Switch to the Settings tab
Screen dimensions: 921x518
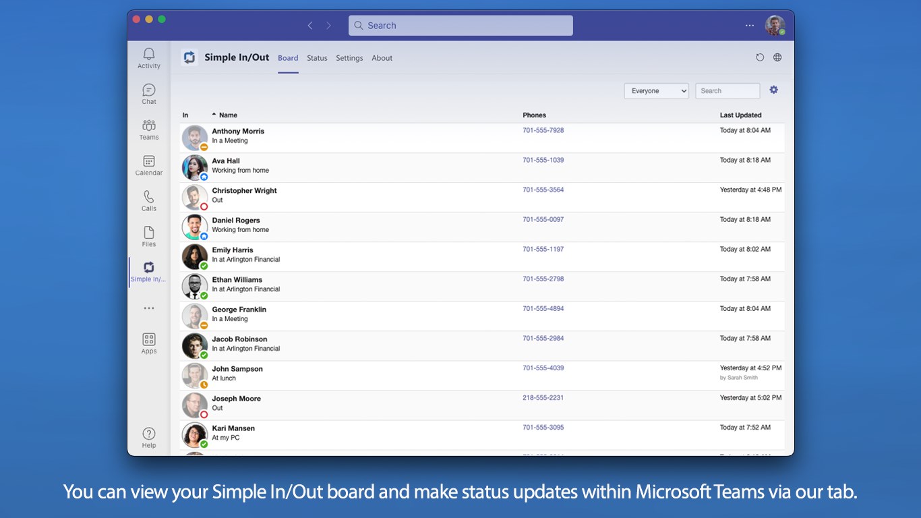click(349, 58)
